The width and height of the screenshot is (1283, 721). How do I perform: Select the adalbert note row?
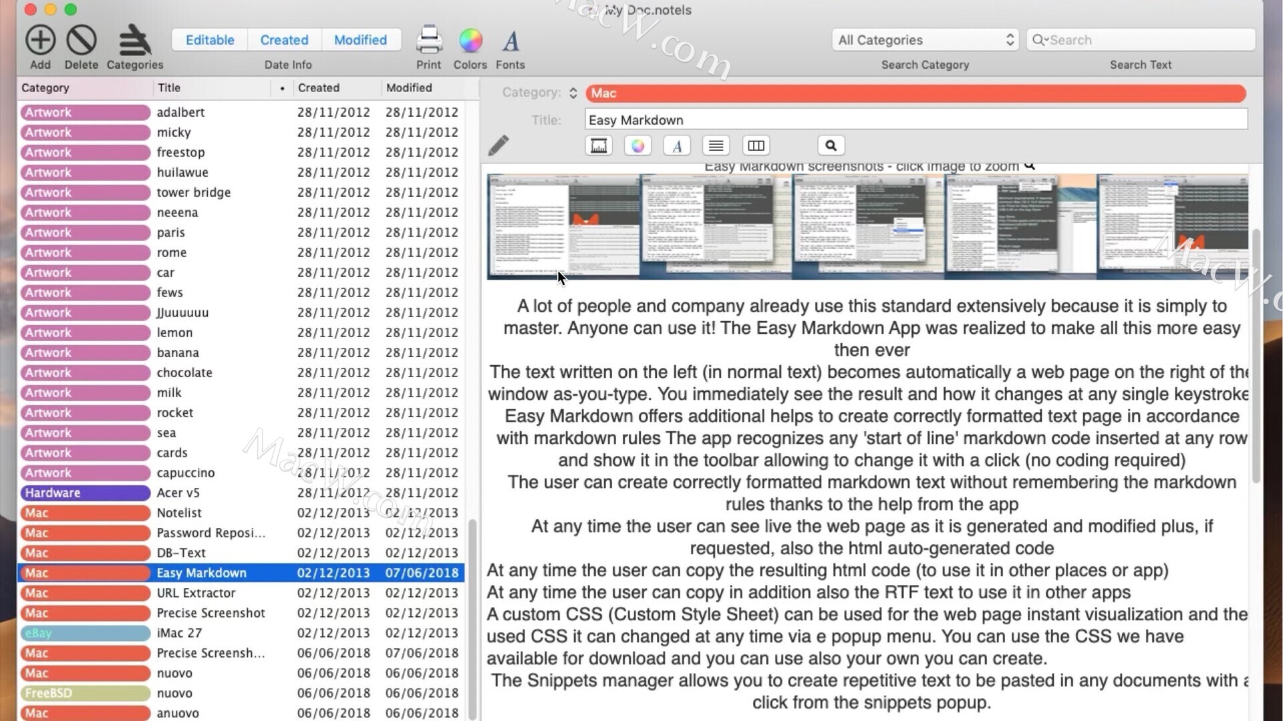pos(241,112)
